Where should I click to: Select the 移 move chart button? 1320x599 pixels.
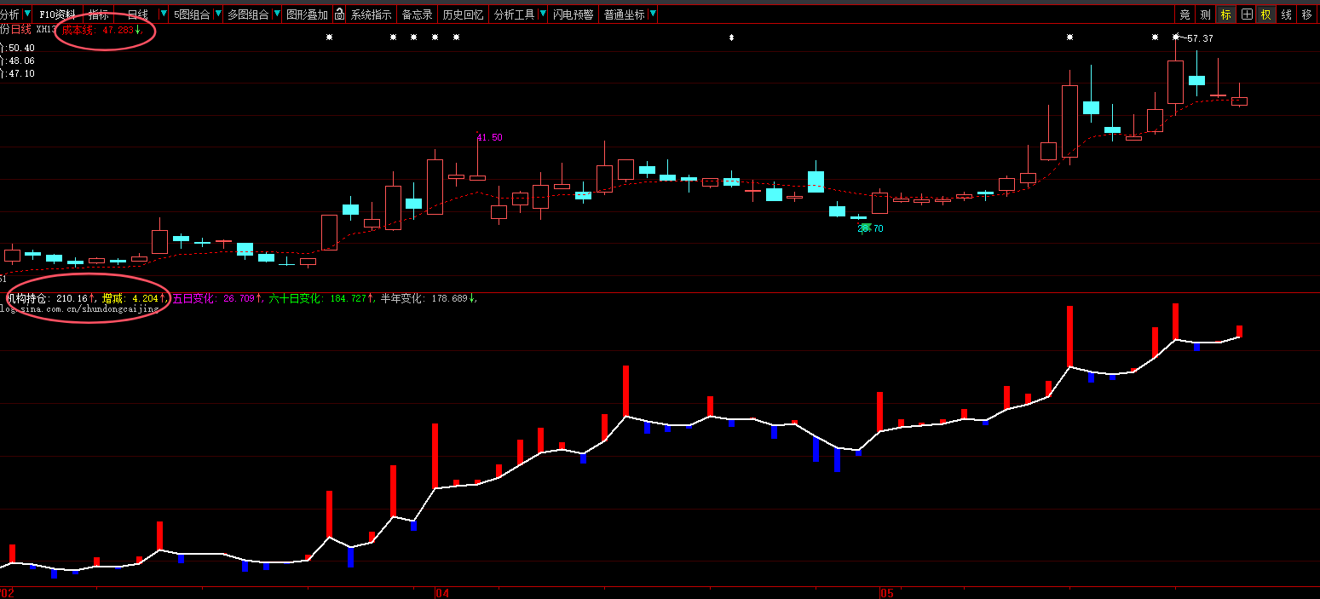(1307, 14)
